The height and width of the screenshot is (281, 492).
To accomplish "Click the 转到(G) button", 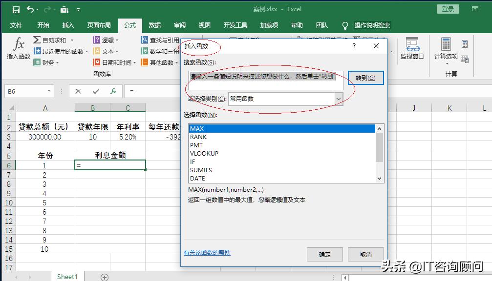I will [366, 78].
